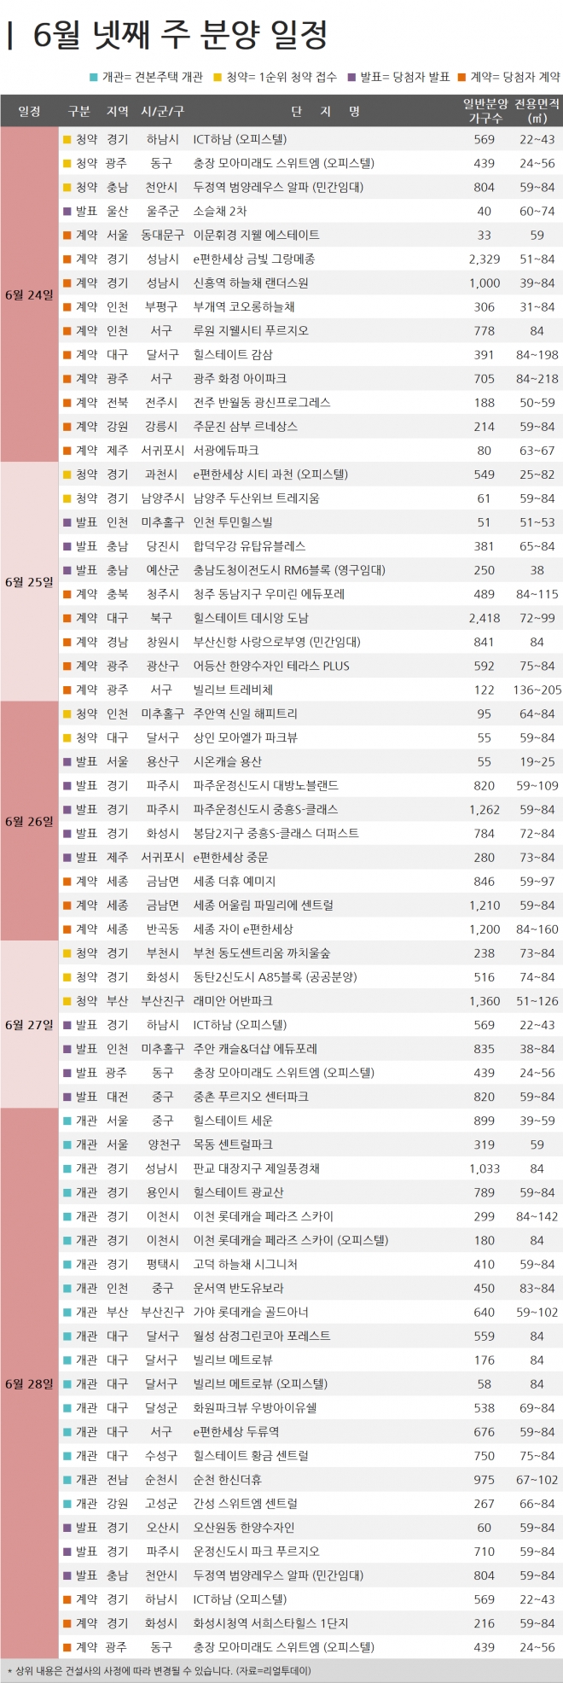
Task: Click the household count '2,329'
Action: 485,259
